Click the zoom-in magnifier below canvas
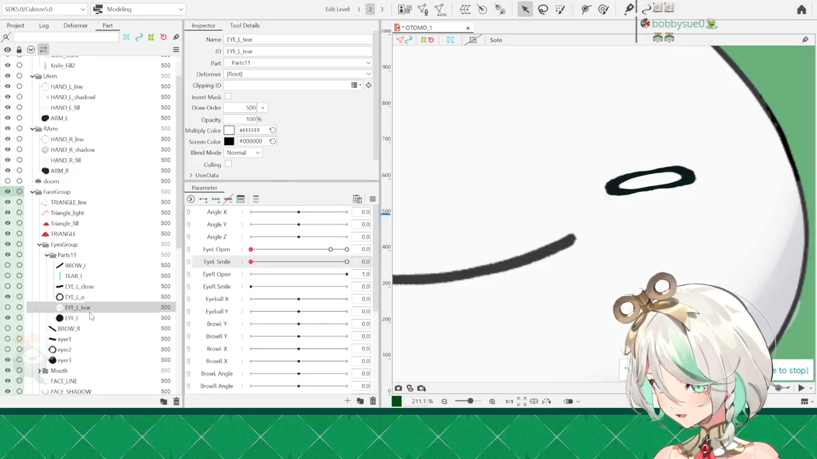This screenshot has width=817, height=459. coord(492,402)
